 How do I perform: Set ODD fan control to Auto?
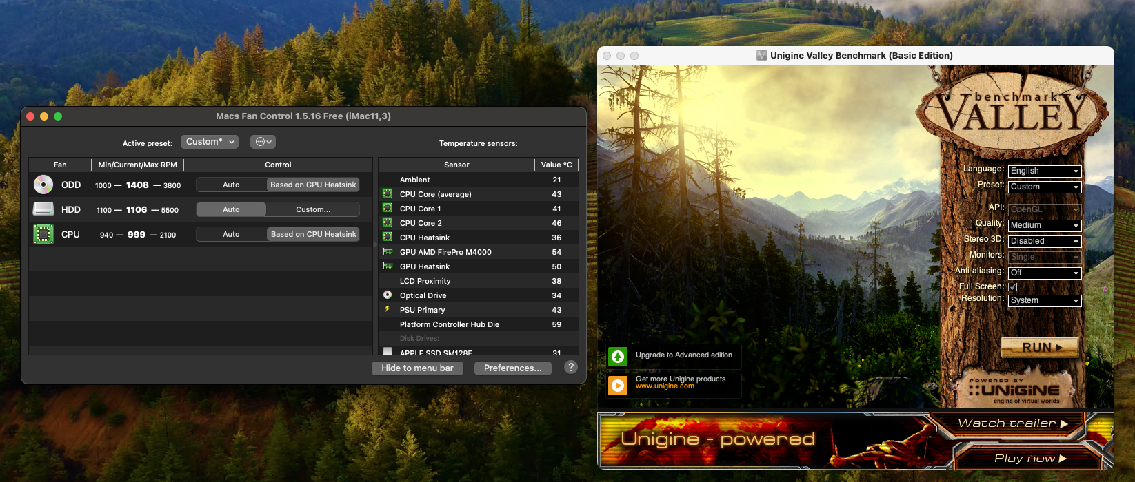[231, 185]
